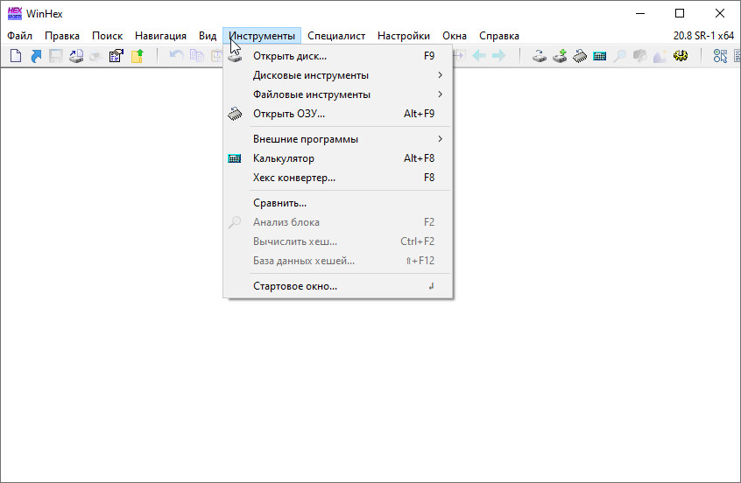Choose Открыть ОЗУ... menu entry
741x483 pixels.
tap(337, 114)
